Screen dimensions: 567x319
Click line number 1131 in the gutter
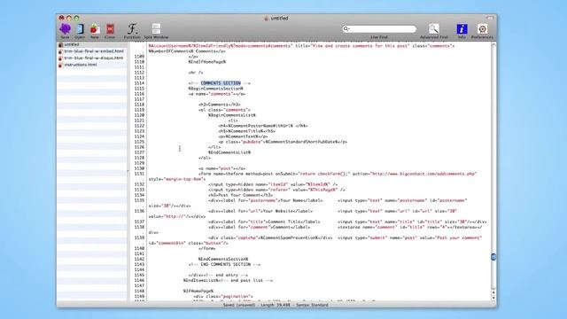[x=139, y=174]
